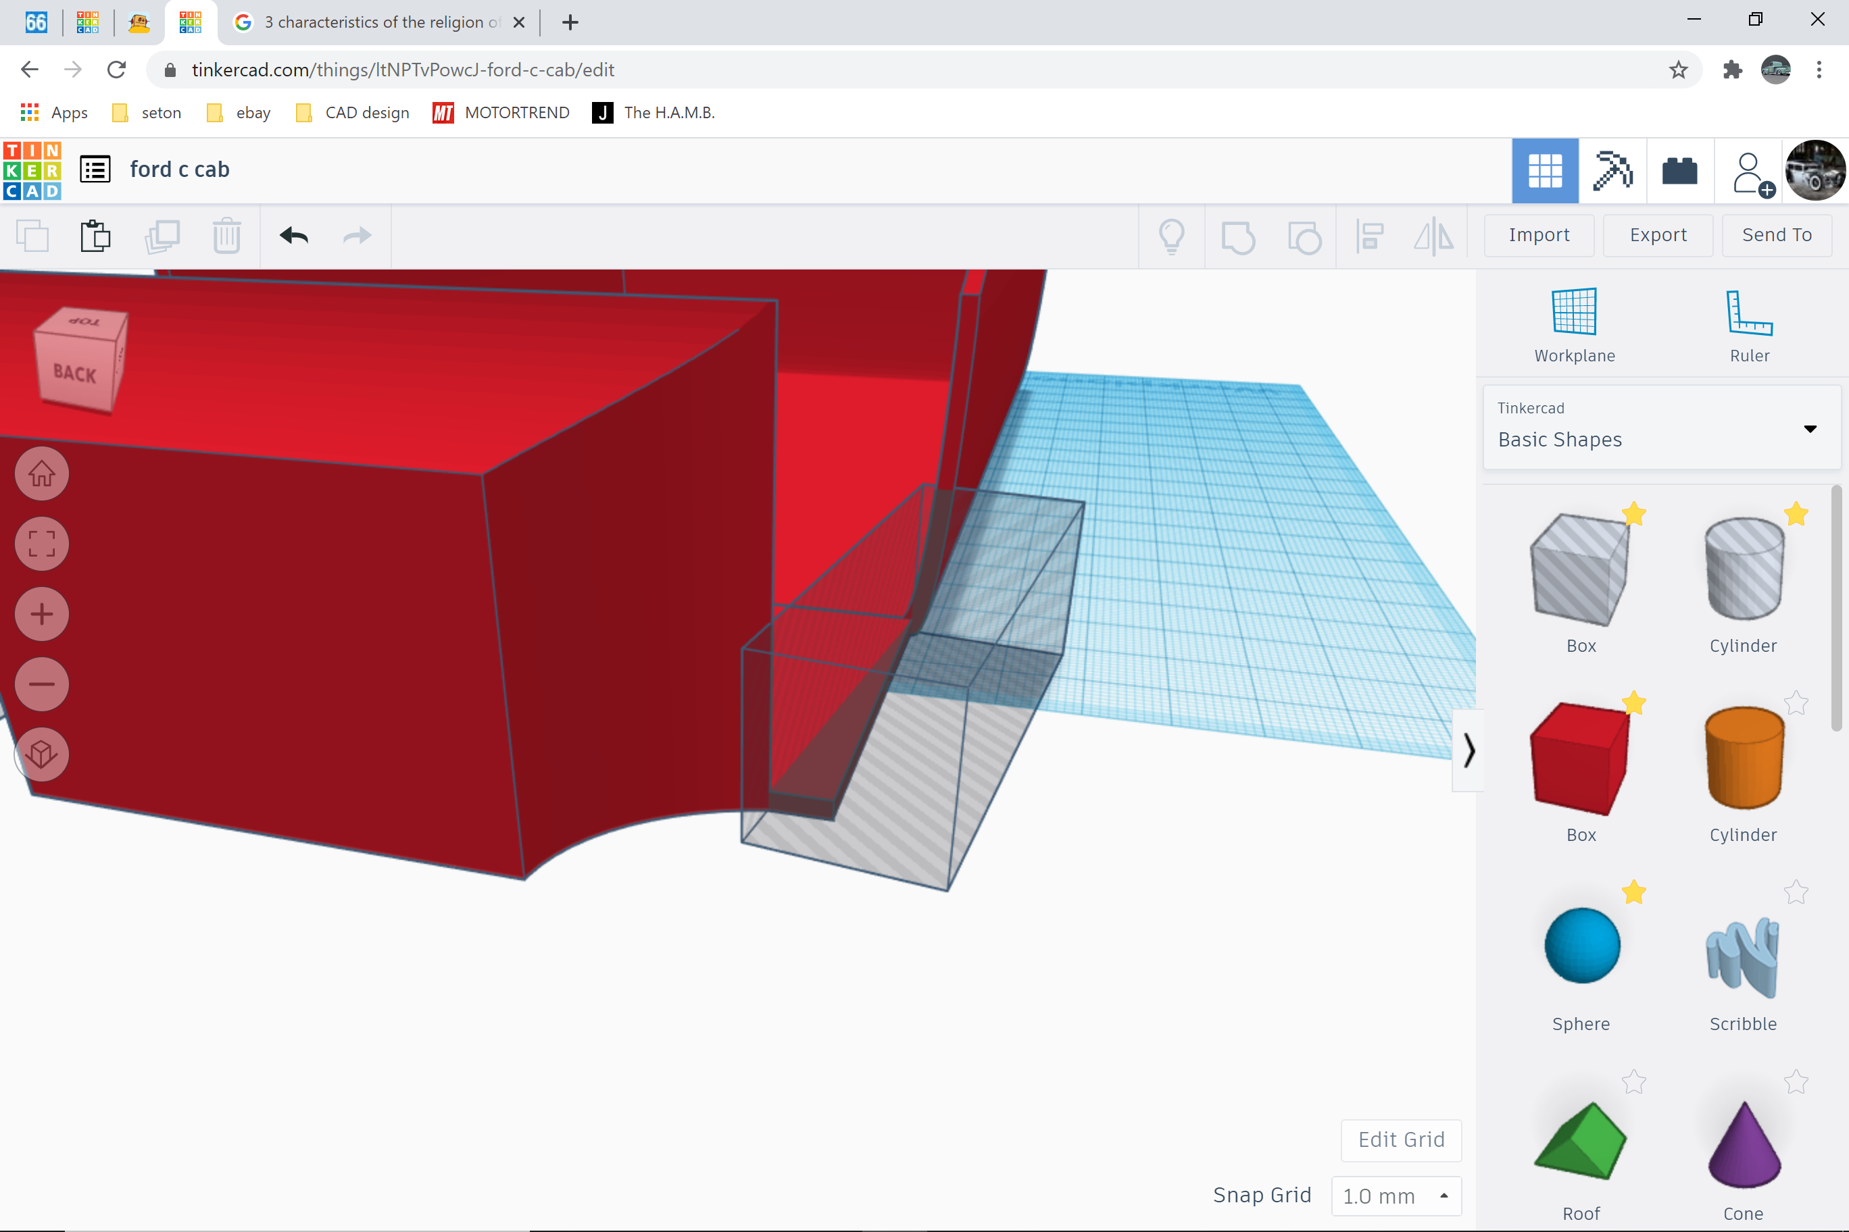
Task: Open the Blocks pickaxe mode
Action: coord(1612,172)
